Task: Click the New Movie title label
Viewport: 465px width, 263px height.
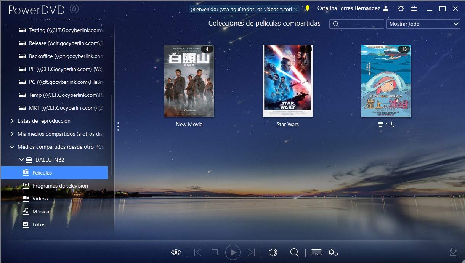Action: (189, 124)
